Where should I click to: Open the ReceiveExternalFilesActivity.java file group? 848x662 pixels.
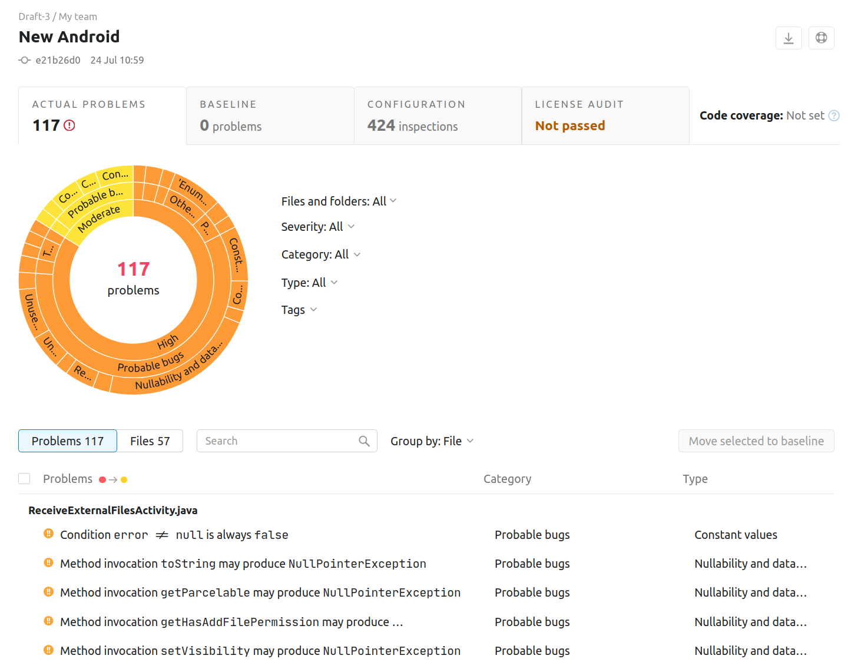pyautogui.click(x=113, y=511)
